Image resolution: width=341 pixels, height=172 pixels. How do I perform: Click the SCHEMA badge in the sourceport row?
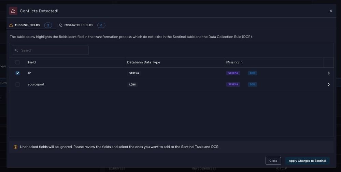coord(233,84)
